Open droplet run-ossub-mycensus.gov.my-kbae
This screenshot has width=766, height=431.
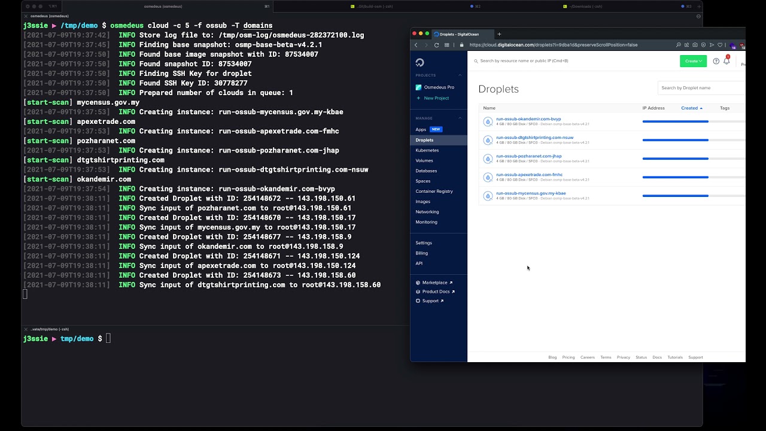531,193
